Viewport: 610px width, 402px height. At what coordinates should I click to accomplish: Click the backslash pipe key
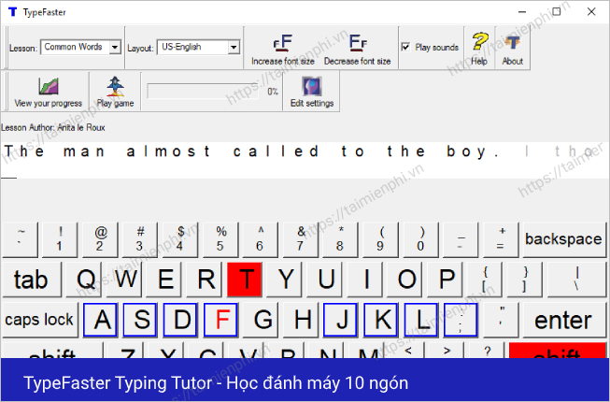coord(576,280)
